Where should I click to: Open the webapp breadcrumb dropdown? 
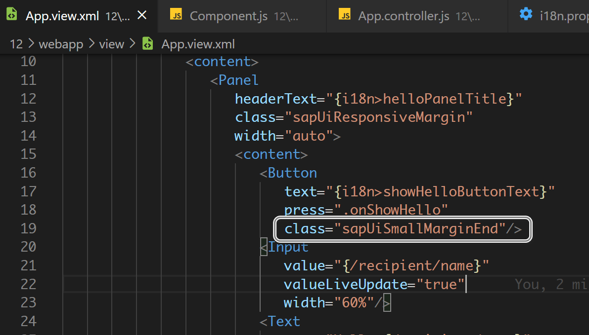(61, 43)
